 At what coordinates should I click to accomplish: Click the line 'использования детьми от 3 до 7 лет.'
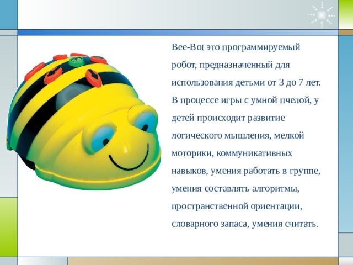coord(246,83)
